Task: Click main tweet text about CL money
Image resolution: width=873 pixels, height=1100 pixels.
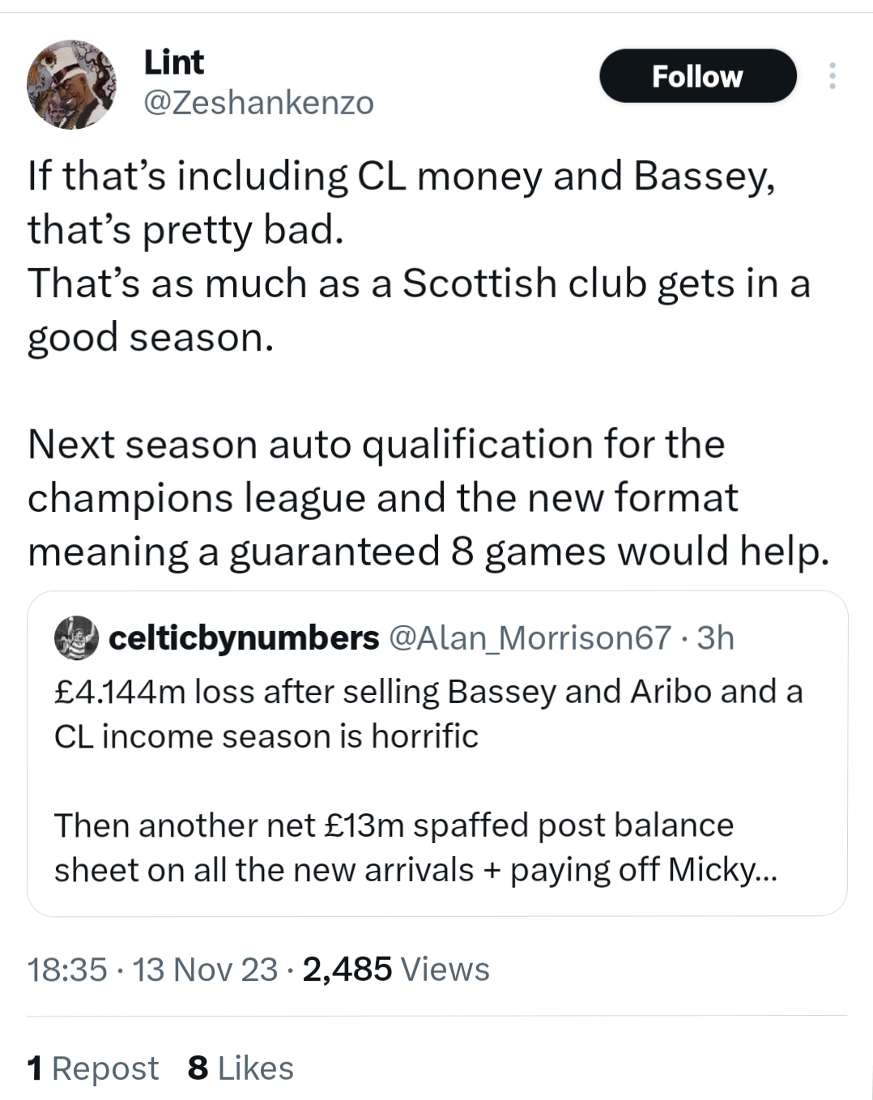Action: pyautogui.click(x=419, y=256)
